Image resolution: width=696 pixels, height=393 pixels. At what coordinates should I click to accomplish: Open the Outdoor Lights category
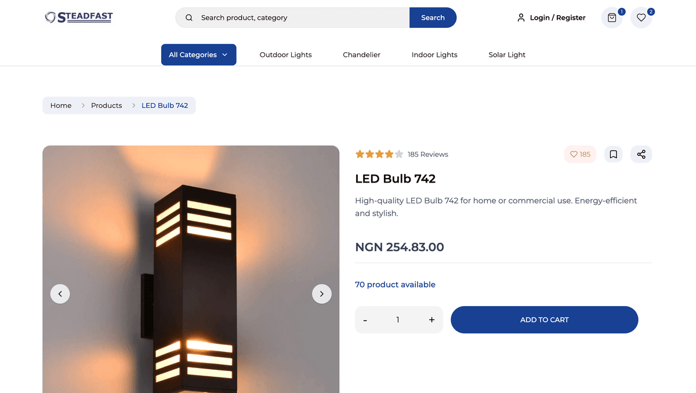tap(285, 54)
